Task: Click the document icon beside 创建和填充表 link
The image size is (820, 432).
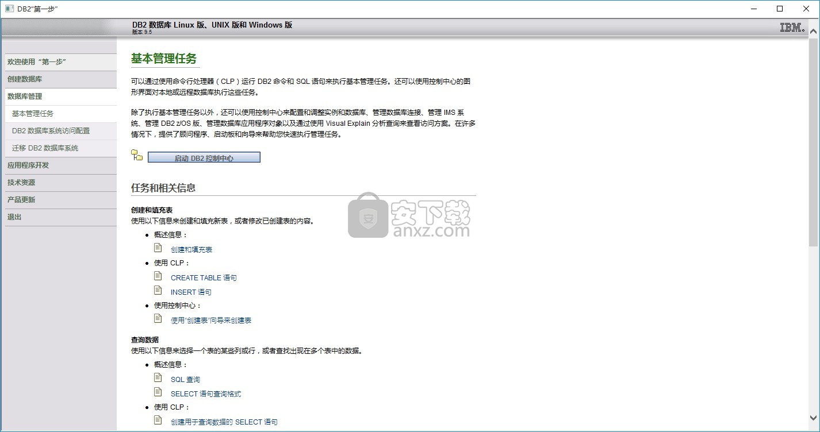Action: [158, 248]
